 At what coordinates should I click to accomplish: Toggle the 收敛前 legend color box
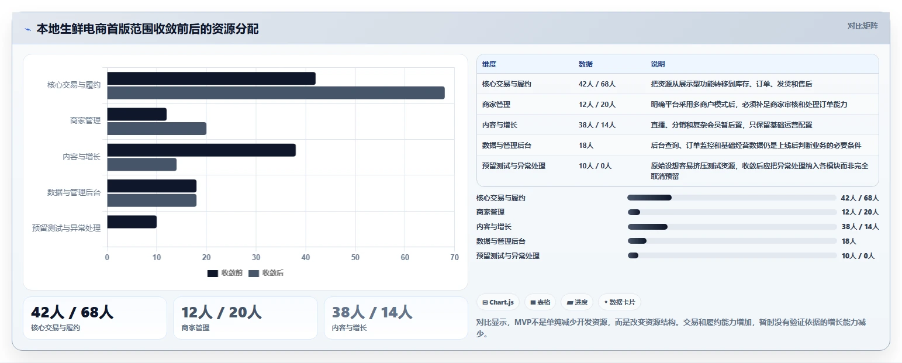(x=213, y=273)
